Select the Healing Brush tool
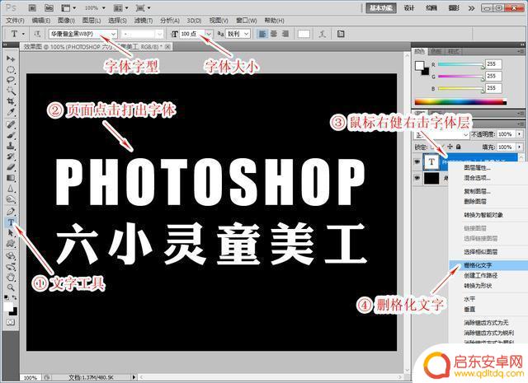 tap(11, 124)
